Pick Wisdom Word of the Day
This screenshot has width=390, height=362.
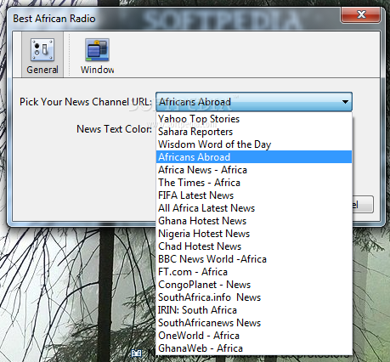(x=254, y=144)
